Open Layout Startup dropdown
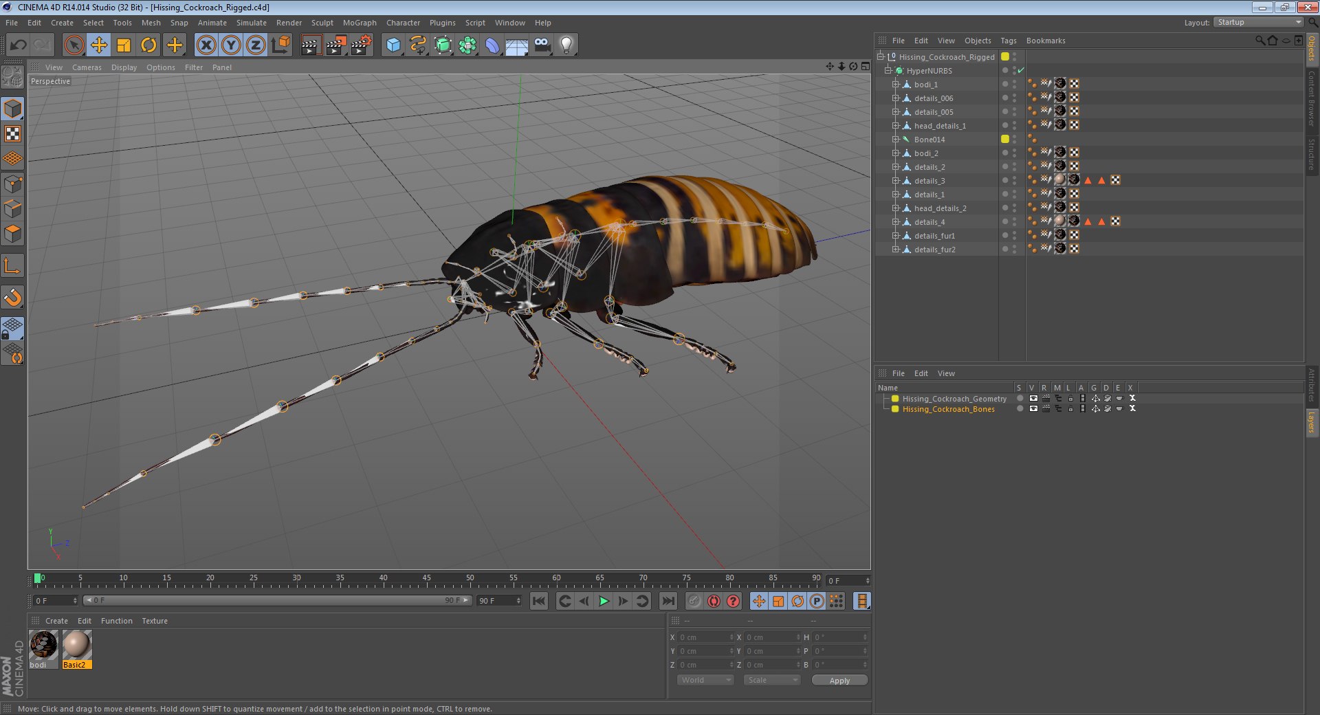The width and height of the screenshot is (1320, 715). [1258, 22]
